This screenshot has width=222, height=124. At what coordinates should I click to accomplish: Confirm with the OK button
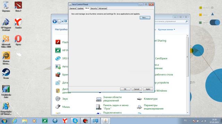(x=125, y=89)
